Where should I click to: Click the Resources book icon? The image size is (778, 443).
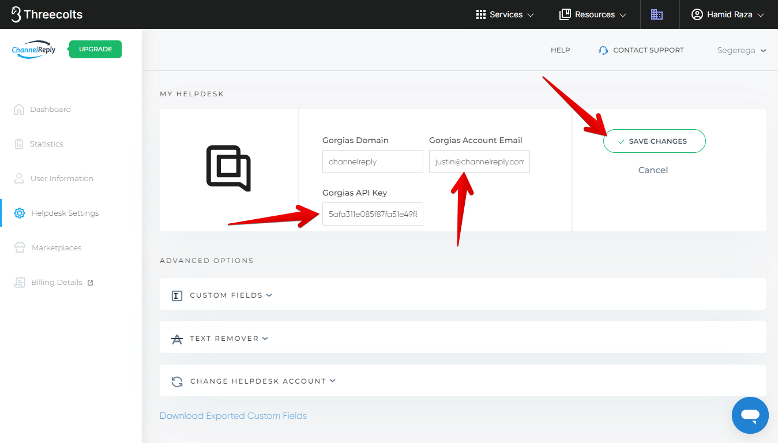[x=565, y=14]
